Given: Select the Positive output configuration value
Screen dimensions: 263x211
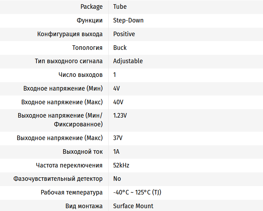Looking at the screenshot, I should coord(124,34).
